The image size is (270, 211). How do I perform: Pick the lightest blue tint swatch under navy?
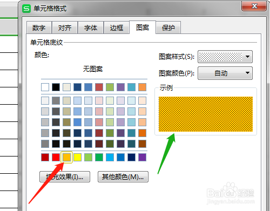pyautogui.click(x=77, y=100)
